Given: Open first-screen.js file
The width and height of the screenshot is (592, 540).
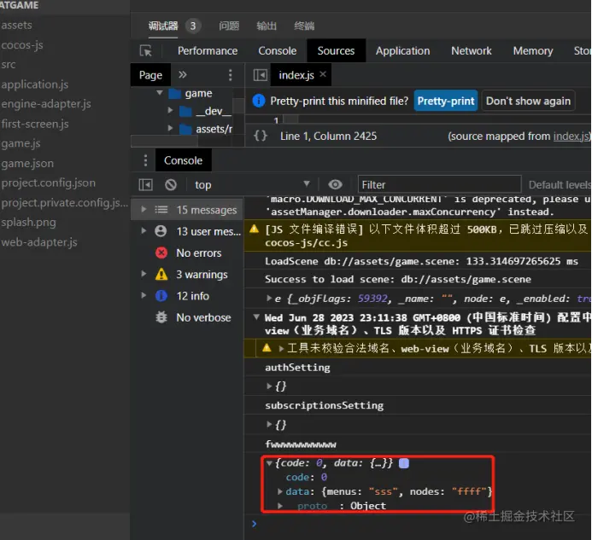Looking at the screenshot, I should tap(35, 124).
